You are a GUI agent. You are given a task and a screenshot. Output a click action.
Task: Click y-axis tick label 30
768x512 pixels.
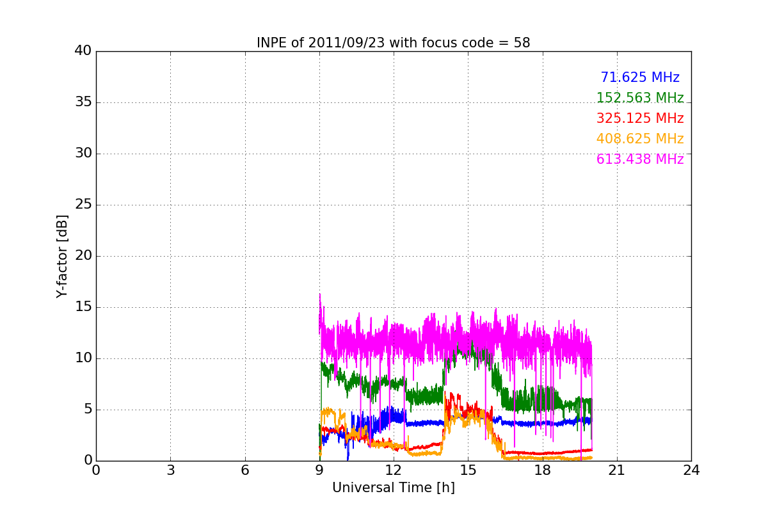click(83, 154)
